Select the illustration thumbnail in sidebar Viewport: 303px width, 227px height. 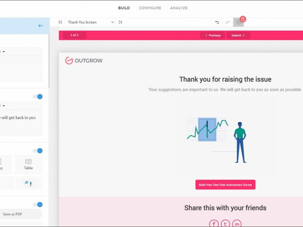point(29,183)
